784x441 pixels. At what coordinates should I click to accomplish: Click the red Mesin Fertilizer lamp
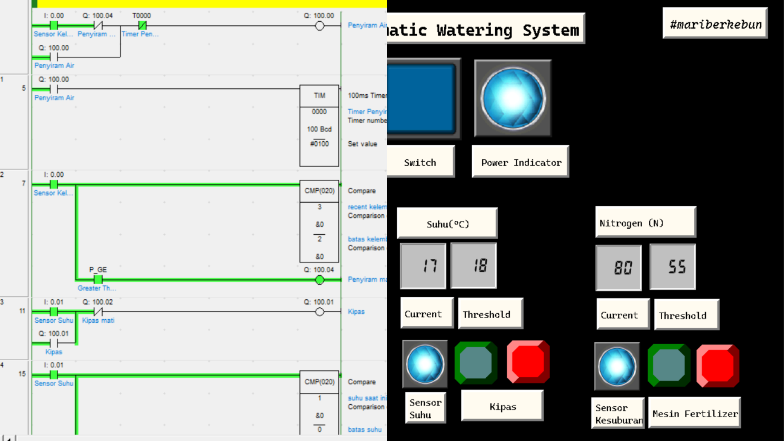coord(718,365)
